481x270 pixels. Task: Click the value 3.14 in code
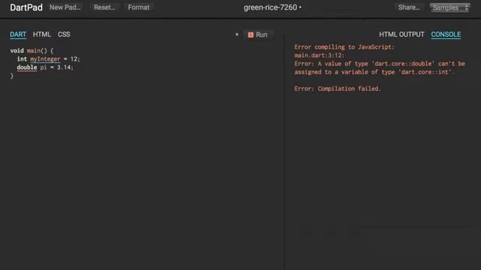(64, 67)
